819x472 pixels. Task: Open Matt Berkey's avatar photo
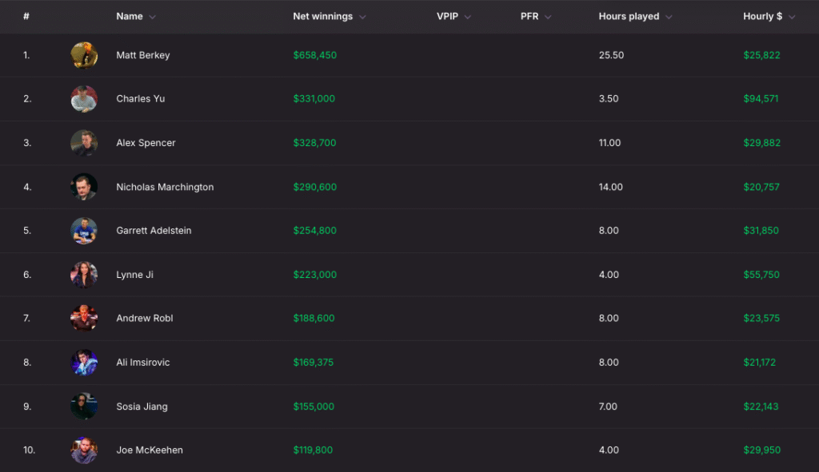point(84,55)
